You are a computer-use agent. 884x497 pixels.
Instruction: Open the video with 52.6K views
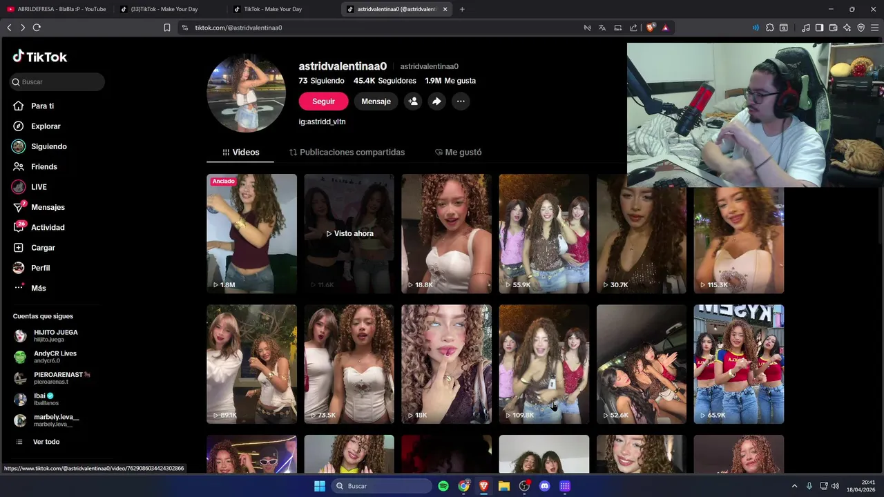click(x=642, y=364)
